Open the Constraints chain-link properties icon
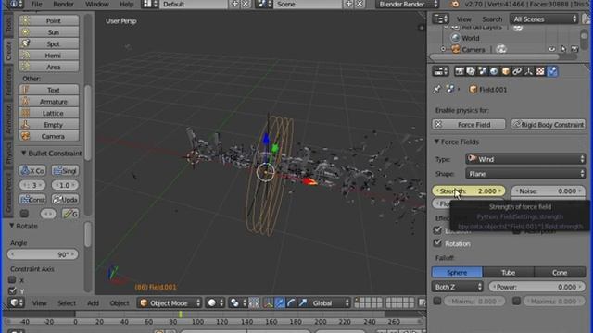 (x=517, y=71)
